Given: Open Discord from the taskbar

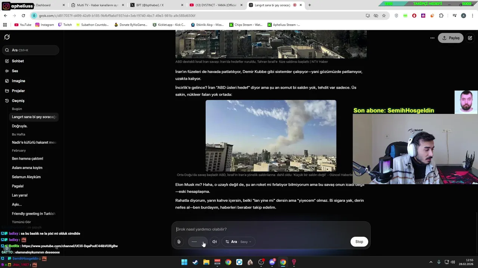Looking at the screenshot, I should coord(272,262).
